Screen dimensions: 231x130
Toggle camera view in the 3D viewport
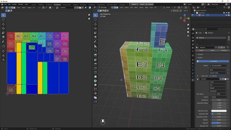coord(188,32)
